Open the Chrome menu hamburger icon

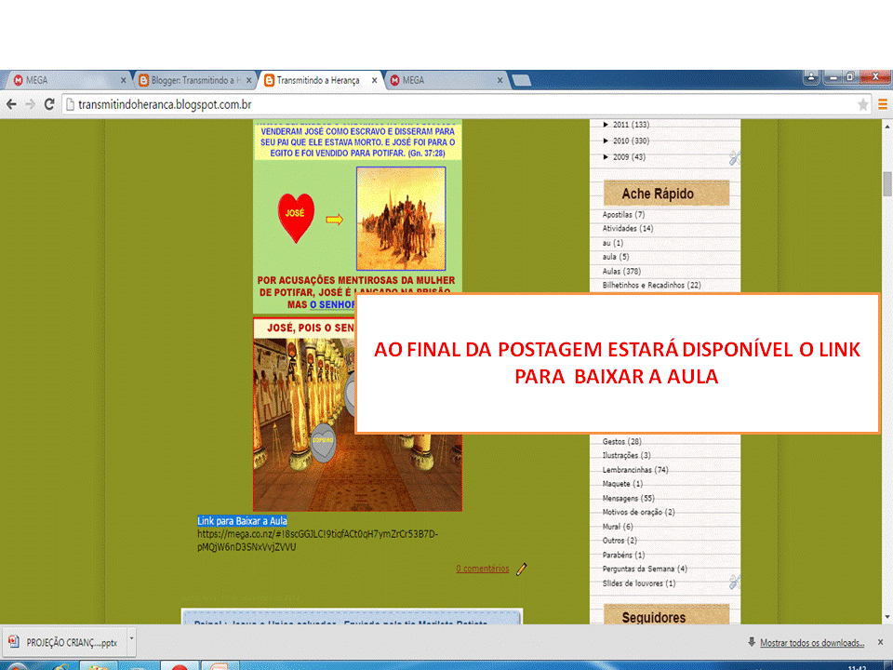click(x=882, y=104)
